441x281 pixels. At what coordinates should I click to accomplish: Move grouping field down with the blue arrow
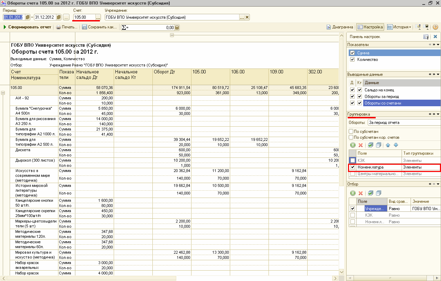tap(396, 145)
